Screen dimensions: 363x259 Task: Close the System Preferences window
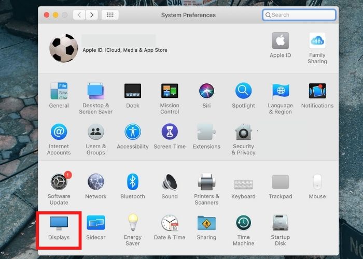(47, 15)
